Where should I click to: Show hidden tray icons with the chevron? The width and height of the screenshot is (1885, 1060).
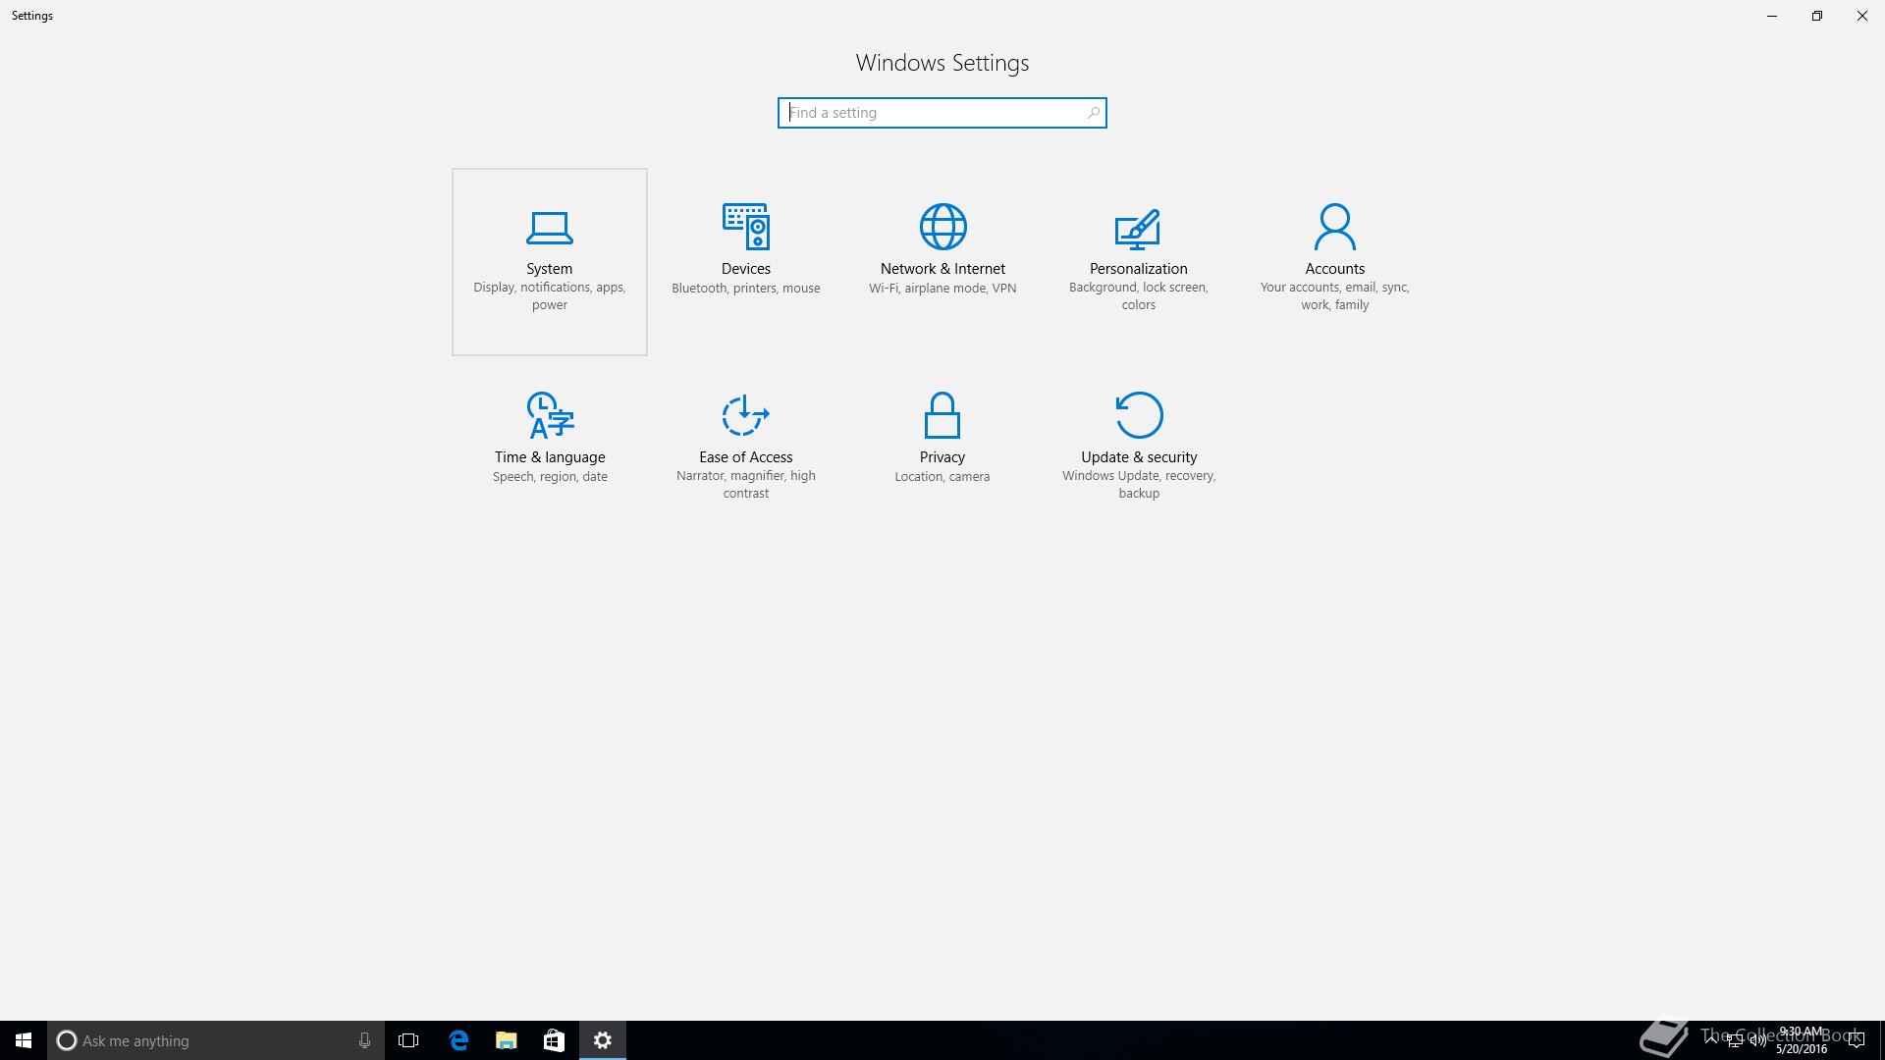coord(1711,1040)
